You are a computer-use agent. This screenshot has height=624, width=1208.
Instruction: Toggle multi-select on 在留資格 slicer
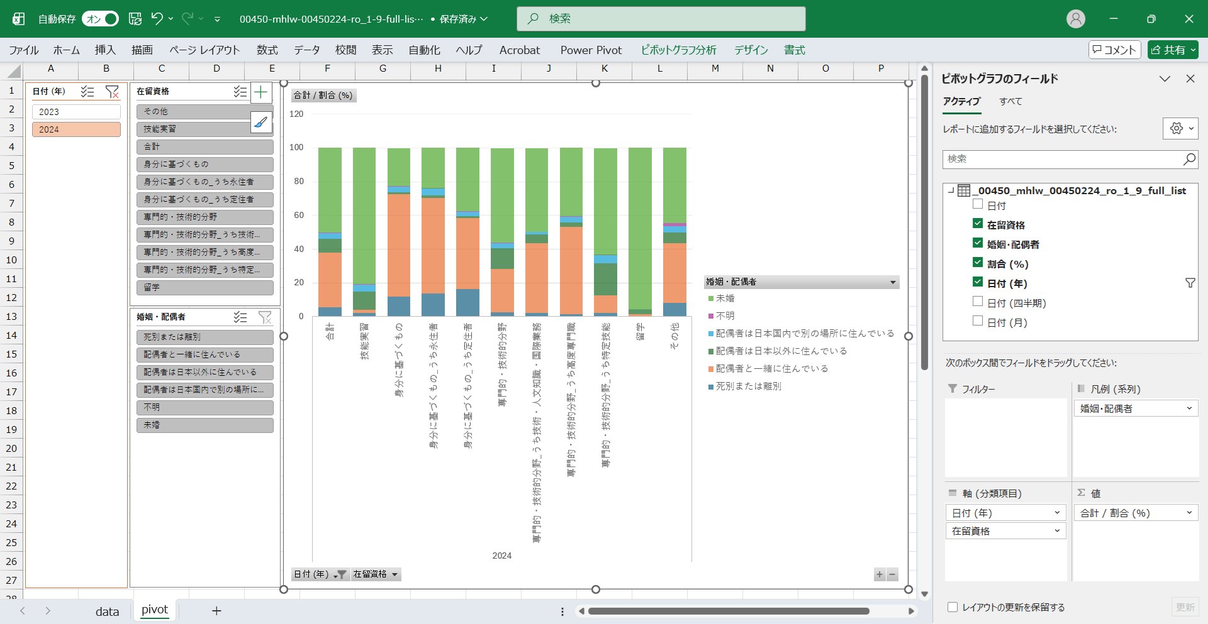pyautogui.click(x=240, y=92)
